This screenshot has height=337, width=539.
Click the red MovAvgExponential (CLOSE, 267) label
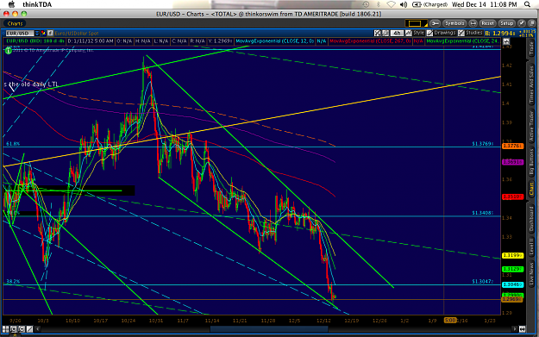[370, 41]
